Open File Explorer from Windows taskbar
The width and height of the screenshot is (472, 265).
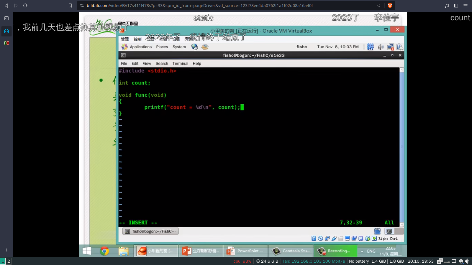coord(123,251)
